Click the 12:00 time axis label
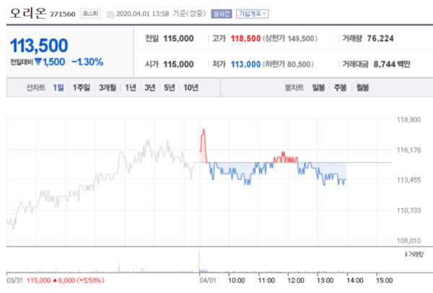Screen dimensions: 433x293 (295, 280)
